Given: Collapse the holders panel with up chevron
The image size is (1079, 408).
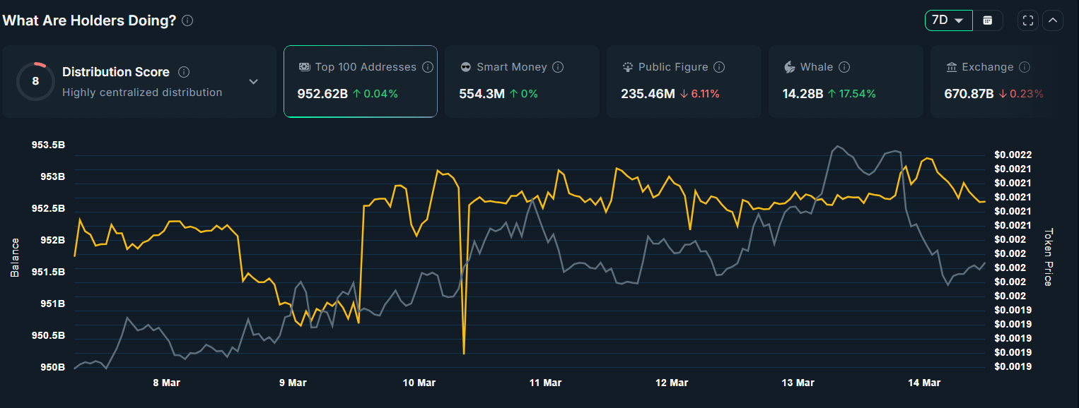Looking at the screenshot, I should coord(1053,20).
